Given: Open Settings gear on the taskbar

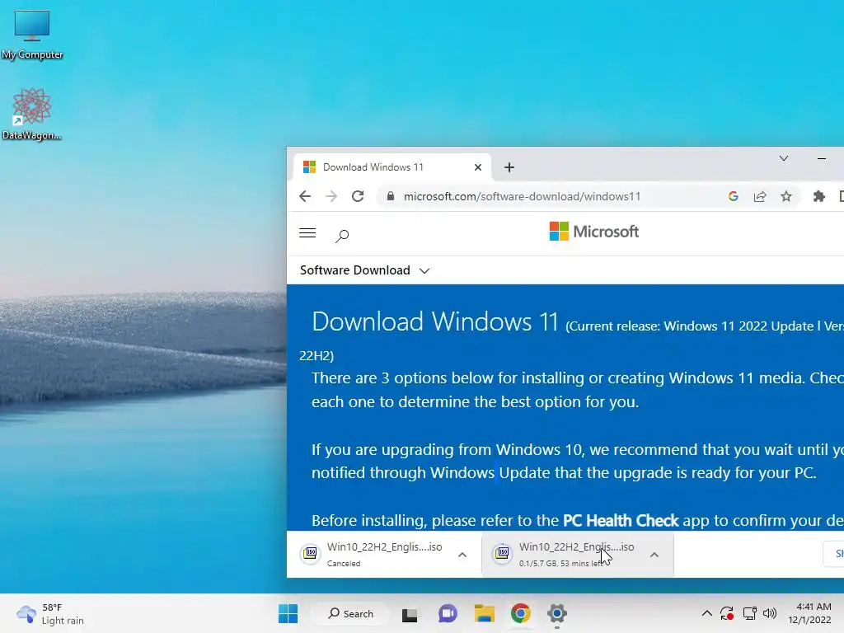Looking at the screenshot, I should pyautogui.click(x=557, y=613).
